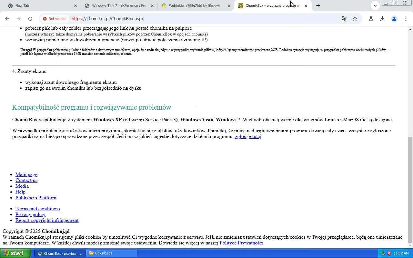Click the browser forward arrow
Image resolution: width=413 pixels, height=258 pixels.
coord(19,19)
